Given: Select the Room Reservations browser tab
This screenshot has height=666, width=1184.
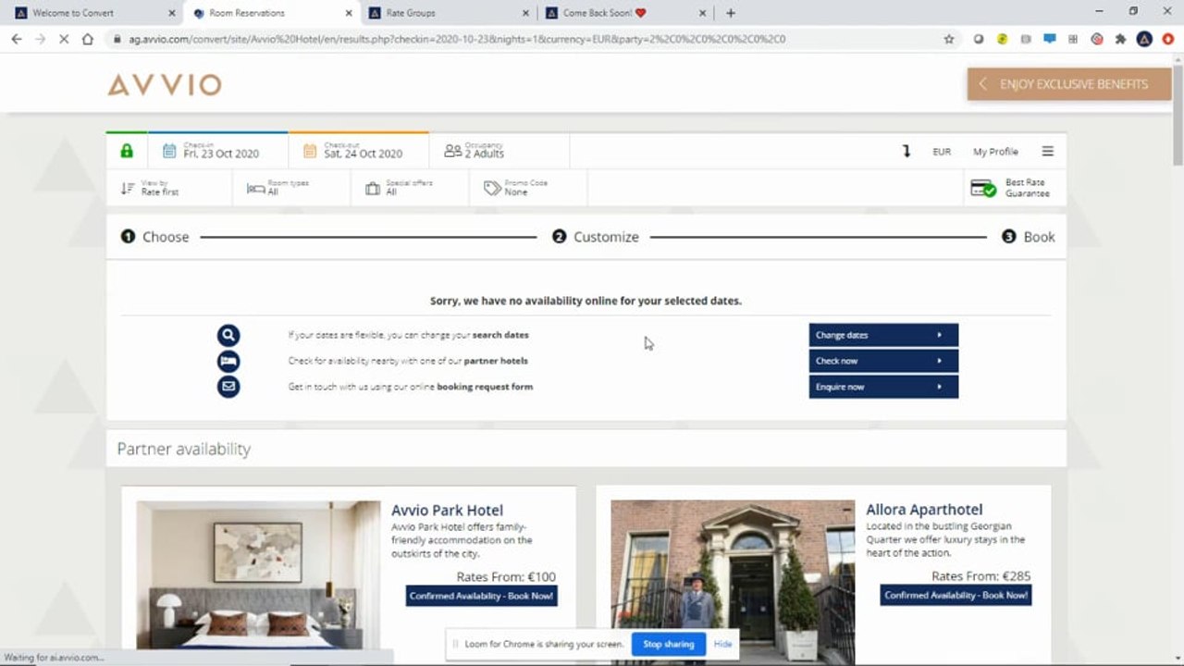Looking at the screenshot, I should 271,13.
